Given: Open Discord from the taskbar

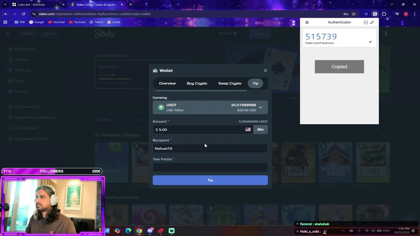Looking at the screenshot, I should [x=150, y=231].
